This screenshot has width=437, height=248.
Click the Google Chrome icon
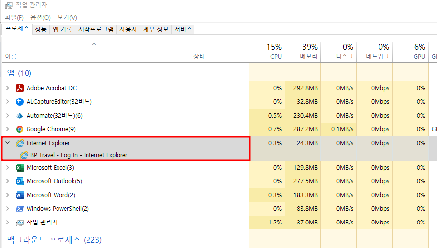point(20,129)
